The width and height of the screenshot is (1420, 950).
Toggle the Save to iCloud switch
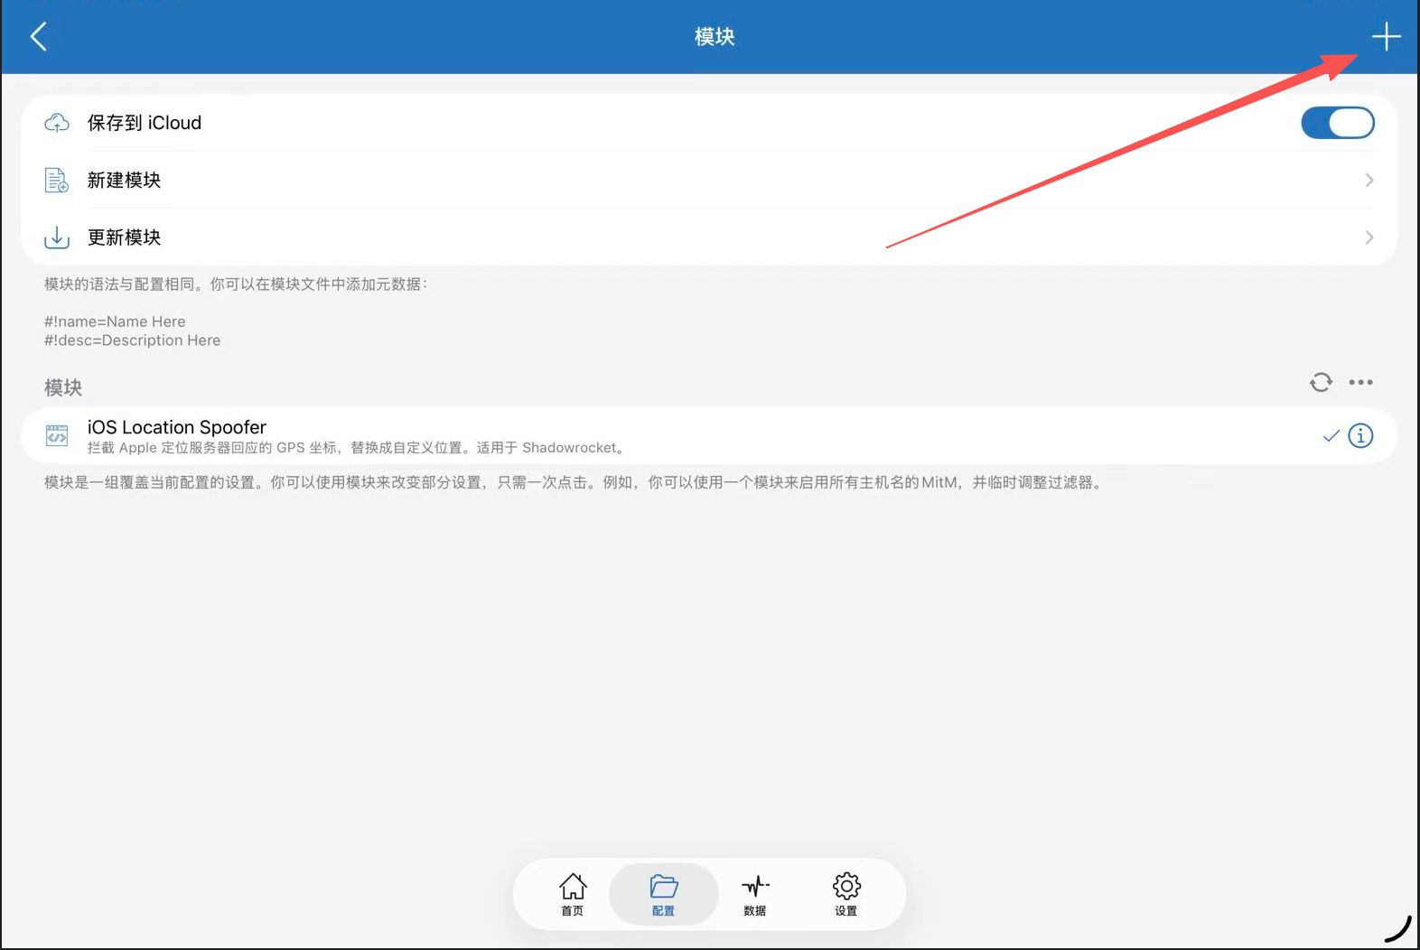coord(1338,123)
